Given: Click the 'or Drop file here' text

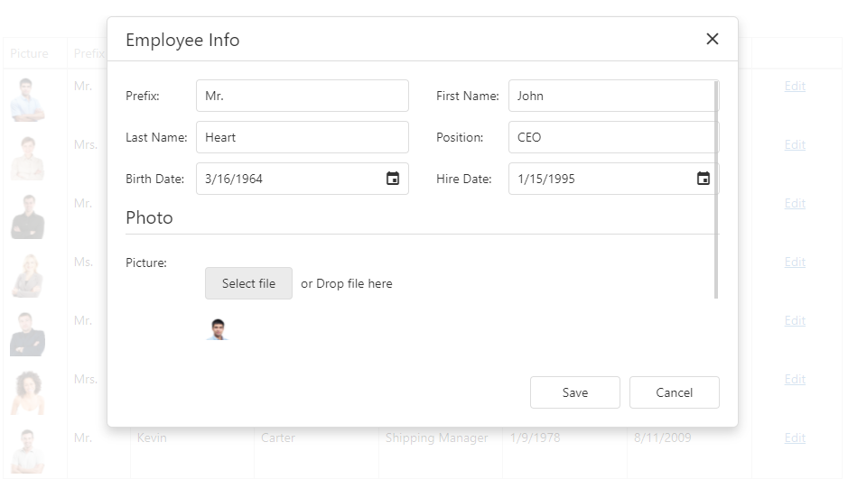Looking at the screenshot, I should coord(347,283).
